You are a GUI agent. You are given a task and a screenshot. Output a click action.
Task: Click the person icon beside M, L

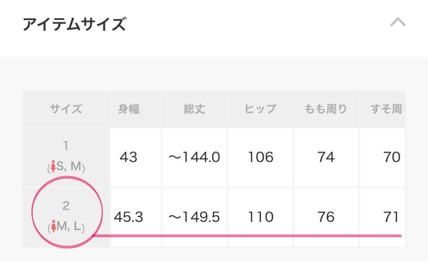point(53,228)
